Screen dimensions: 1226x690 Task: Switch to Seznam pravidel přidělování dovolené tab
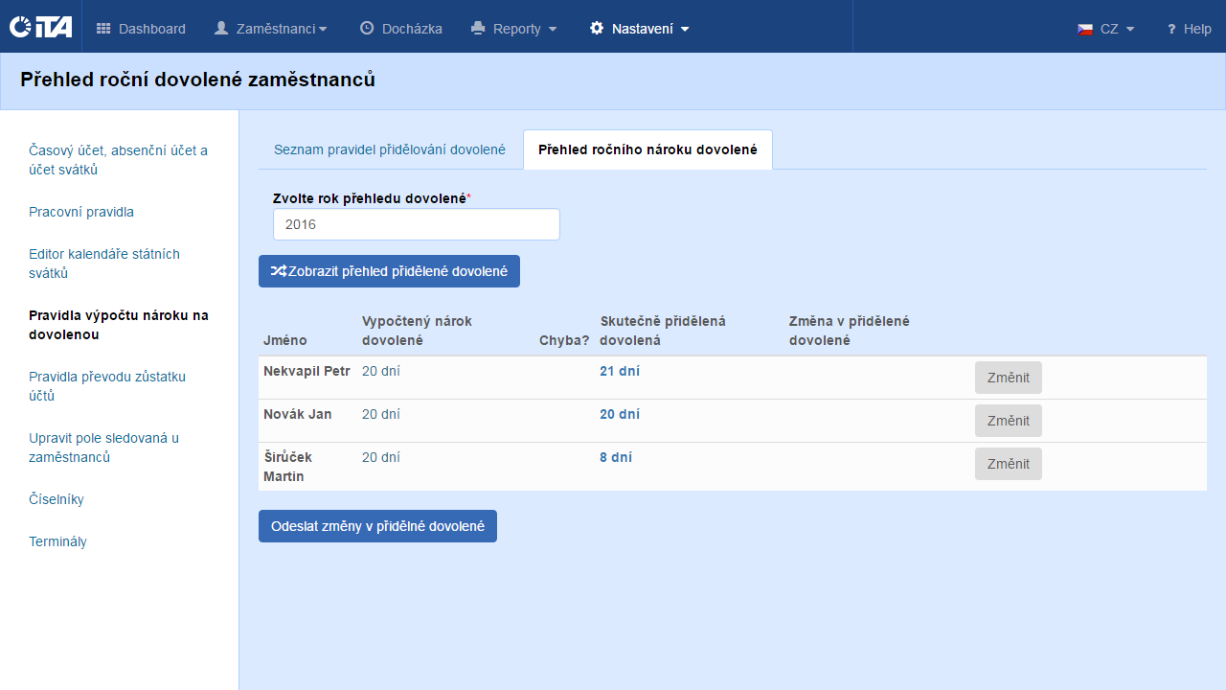click(x=389, y=149)
